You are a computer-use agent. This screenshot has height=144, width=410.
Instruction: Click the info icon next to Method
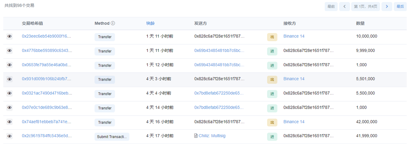pos(113,23)
